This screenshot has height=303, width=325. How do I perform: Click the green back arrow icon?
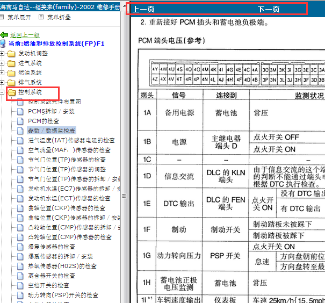[4, 35]
